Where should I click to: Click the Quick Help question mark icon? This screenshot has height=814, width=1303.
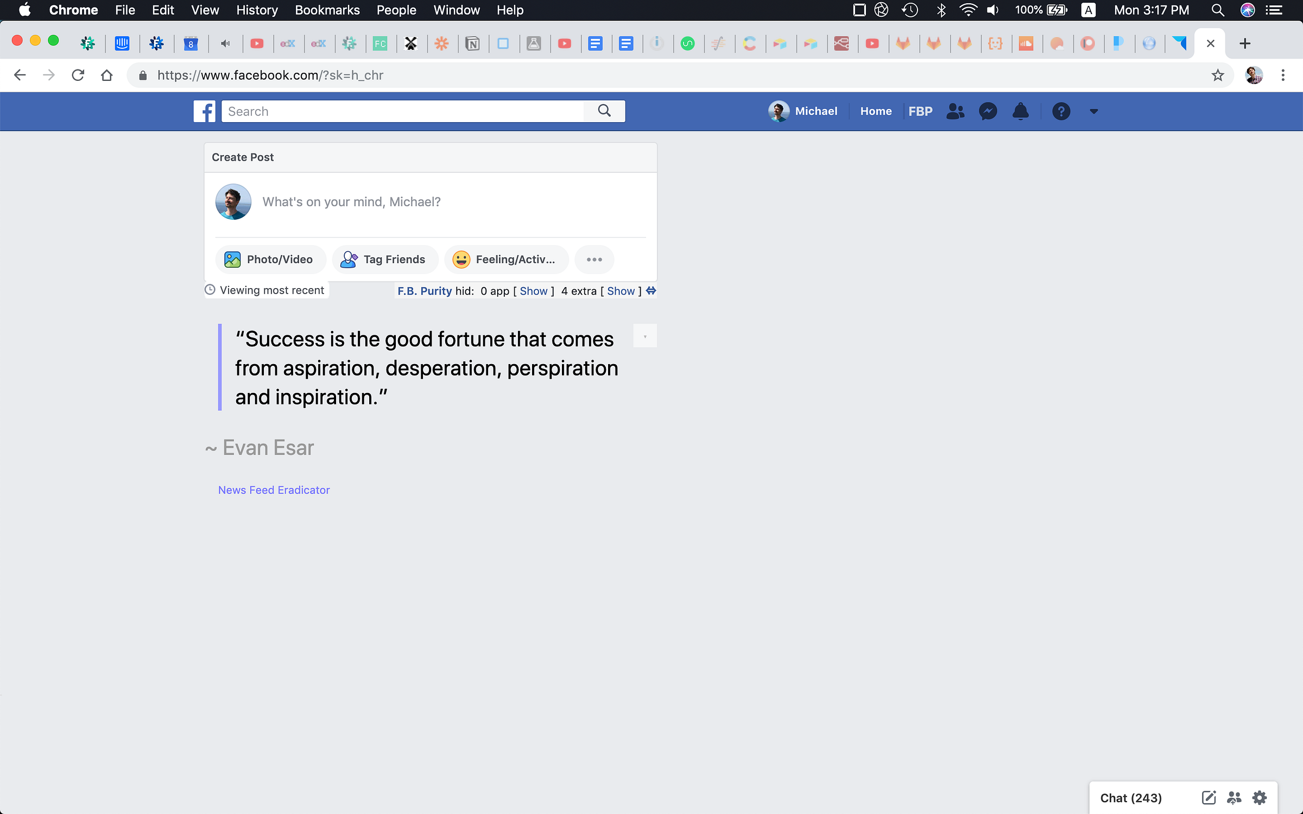[1061, 111]
